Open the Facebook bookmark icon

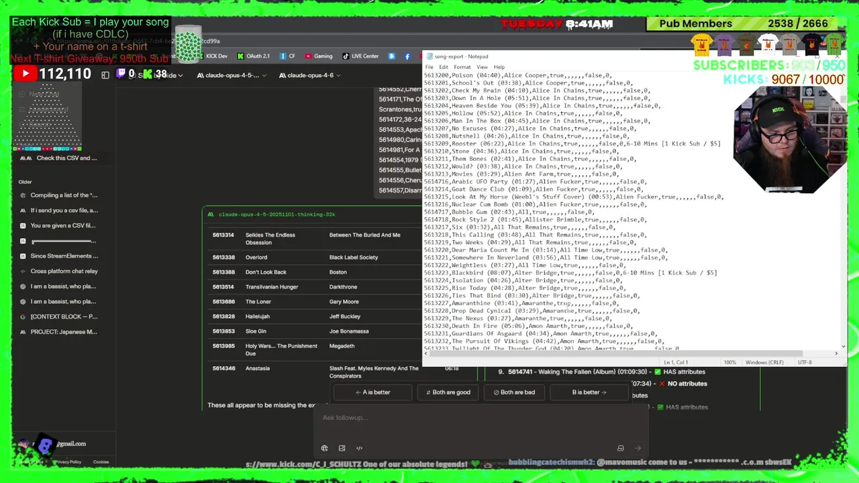pyautogui.click(x=407, y=56)
